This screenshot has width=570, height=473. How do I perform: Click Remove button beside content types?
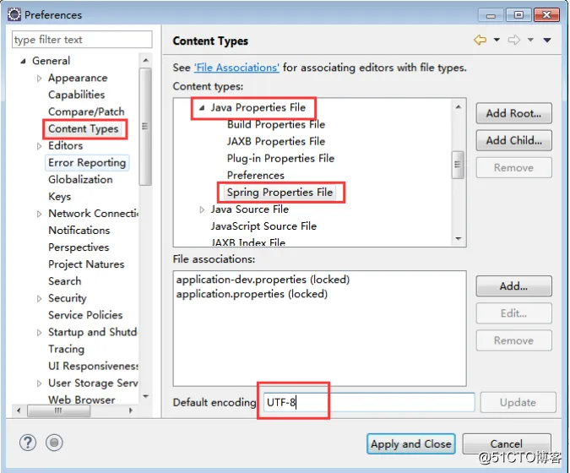513,167
